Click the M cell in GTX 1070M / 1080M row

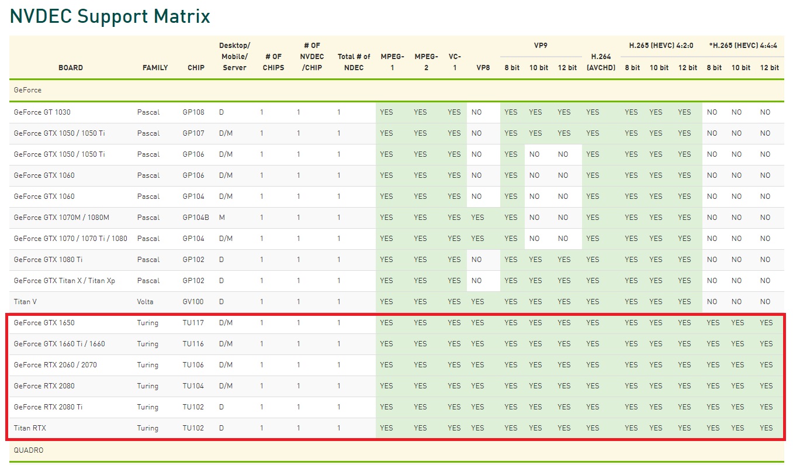(x=222, y=218)
